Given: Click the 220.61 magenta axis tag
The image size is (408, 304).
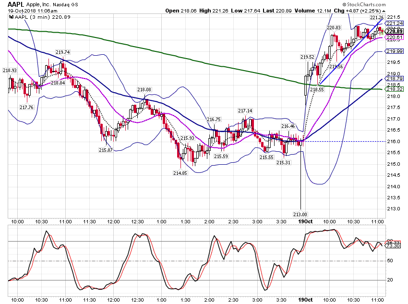Looking at the screenshot, I should point(395,37).
